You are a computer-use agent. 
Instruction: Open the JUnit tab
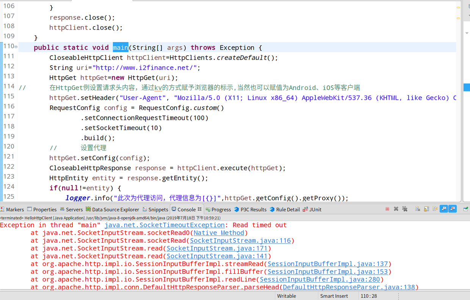pos(312,209)
